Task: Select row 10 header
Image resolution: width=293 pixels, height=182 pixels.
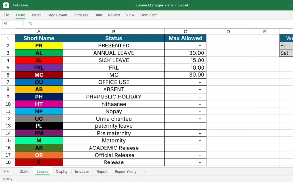Action: coord(8,104)
